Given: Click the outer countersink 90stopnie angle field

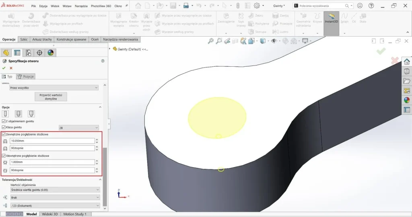Looking at the screenshot, I should 52,148.
